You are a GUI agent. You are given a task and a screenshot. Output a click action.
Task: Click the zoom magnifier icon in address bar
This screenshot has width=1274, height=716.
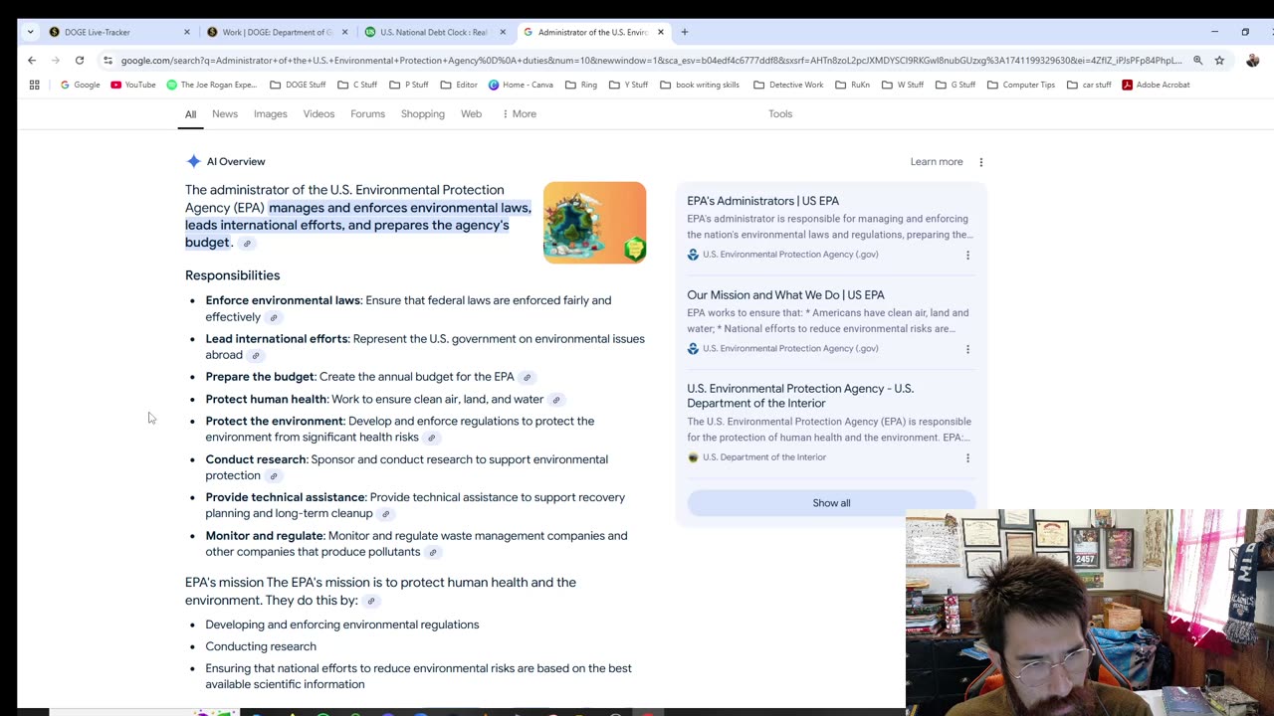tap(1197, 60)
